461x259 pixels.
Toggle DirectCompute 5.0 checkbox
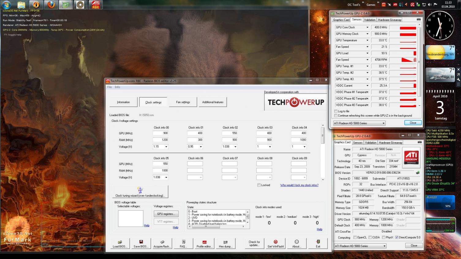click(x=397, y=237)
